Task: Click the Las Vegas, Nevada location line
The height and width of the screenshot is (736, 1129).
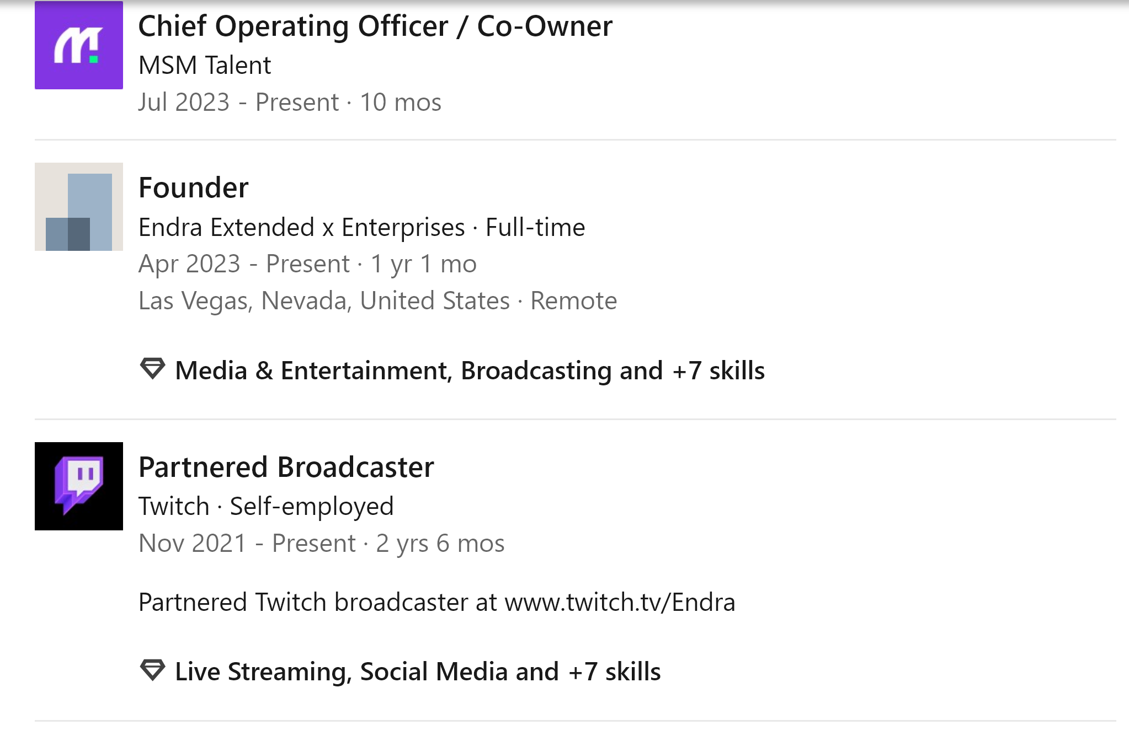Action: [377, 301]
